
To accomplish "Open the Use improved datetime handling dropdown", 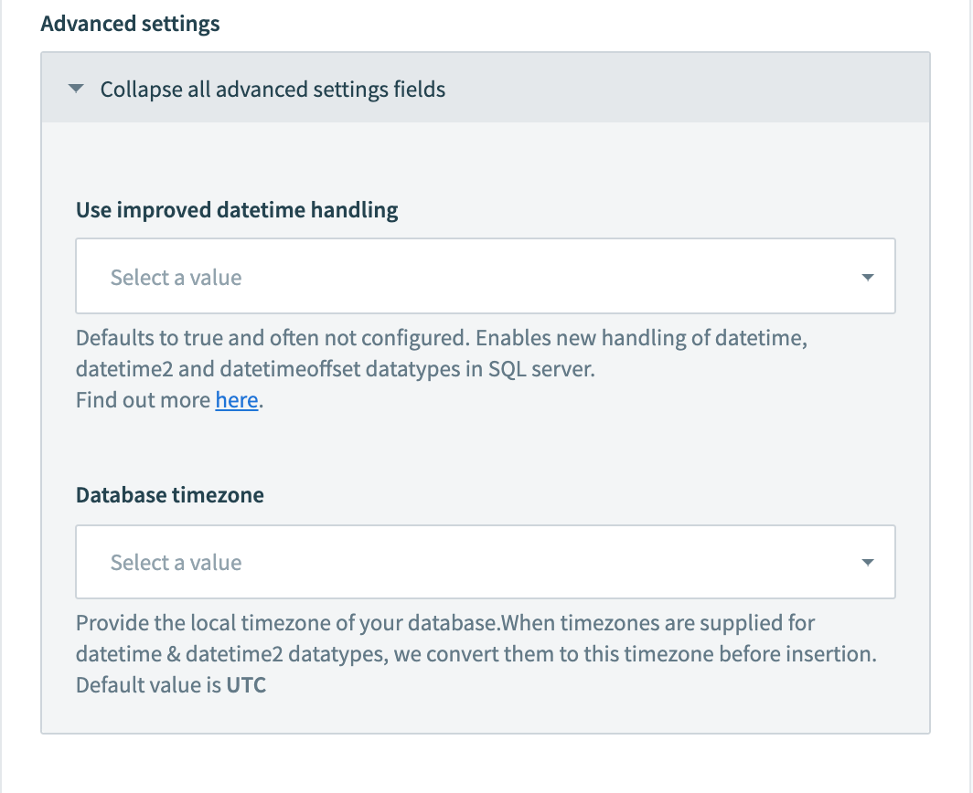I will [485, 276].
